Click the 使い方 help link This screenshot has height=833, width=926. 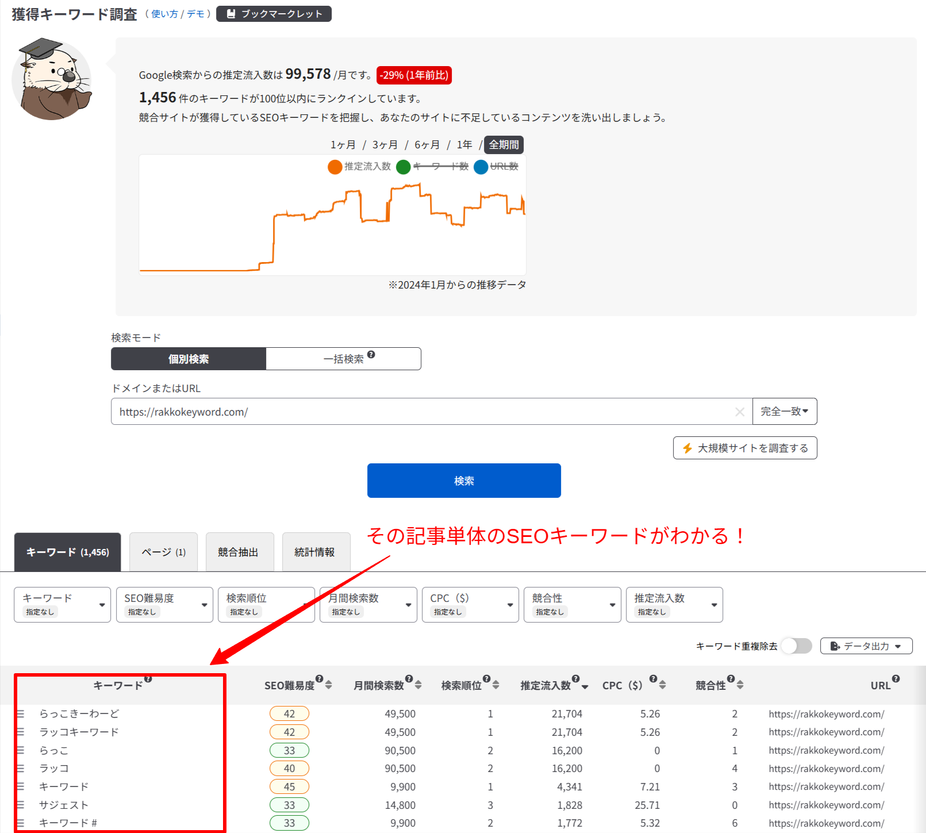click(x=164, y=14)
